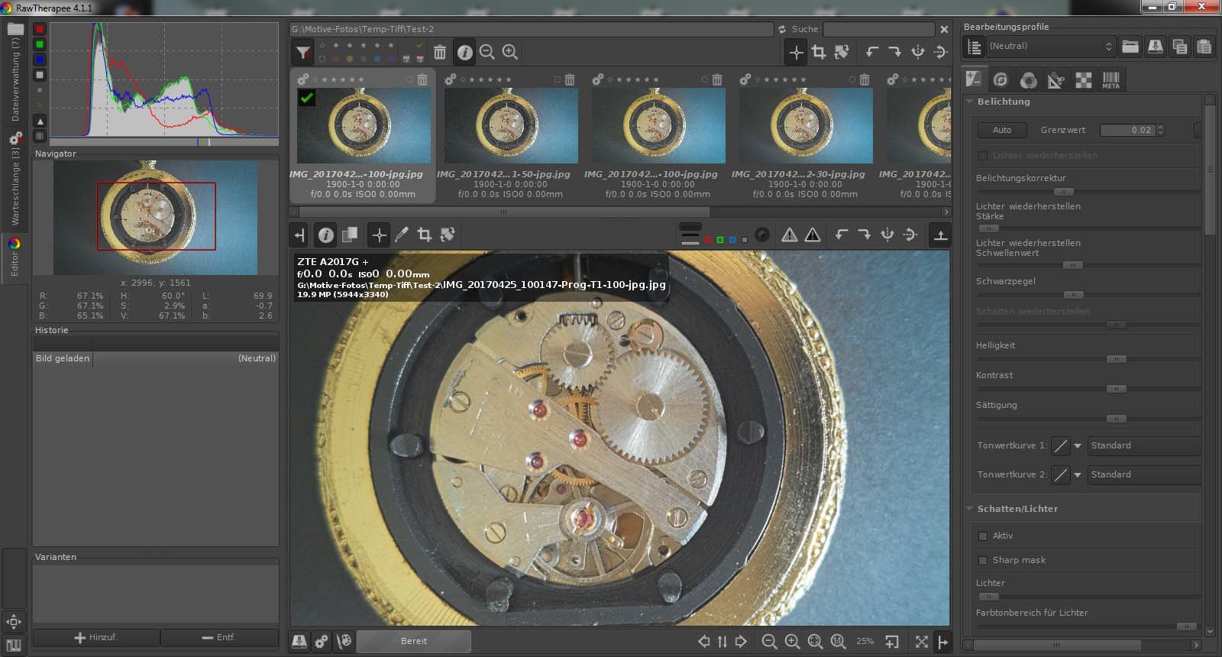Image resolution: width=1222 pixels, height=657 pixels.
Task: Switch to the Warteschlange [3] tab
Action: pos(15,180)
